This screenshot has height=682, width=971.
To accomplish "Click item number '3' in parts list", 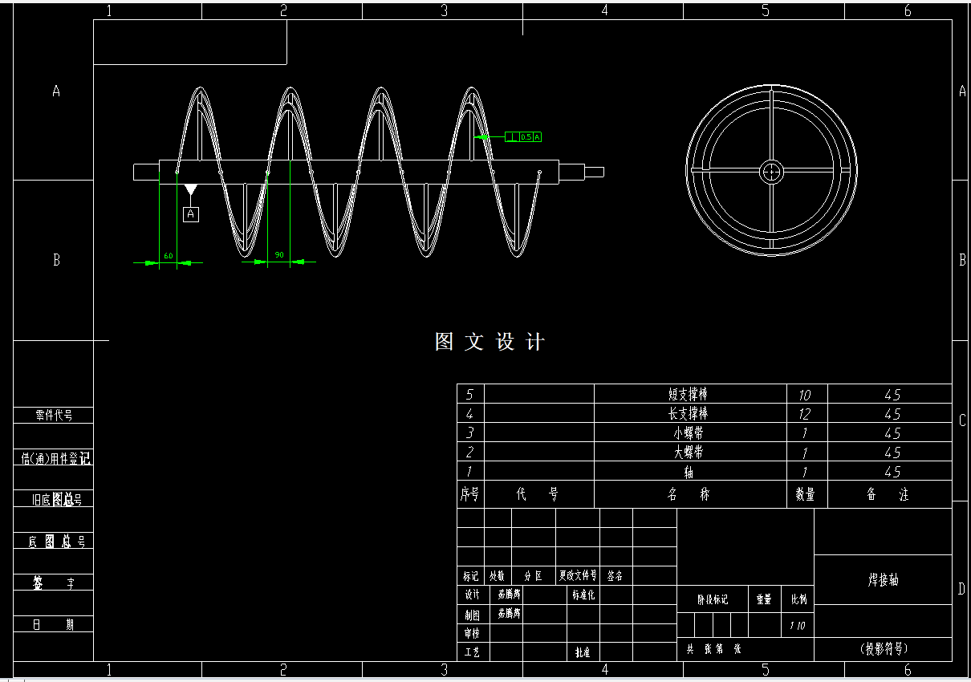I will 470,433.
